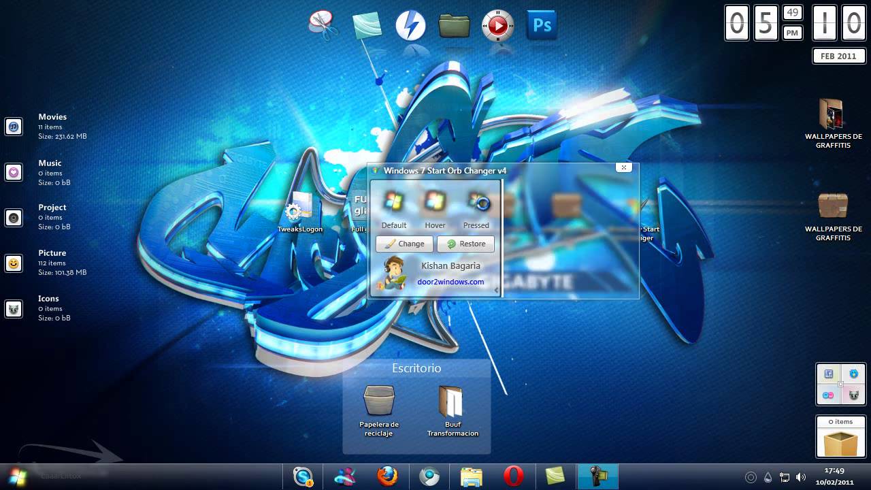Click the Twitter bird icon in social widget
The width and height of the screenshot is (871, 490).
pos(853,374)
